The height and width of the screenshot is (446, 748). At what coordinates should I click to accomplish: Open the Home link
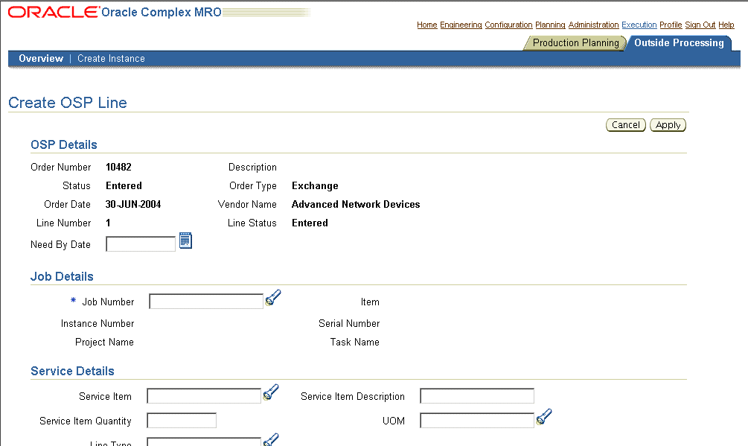point(427,25)
